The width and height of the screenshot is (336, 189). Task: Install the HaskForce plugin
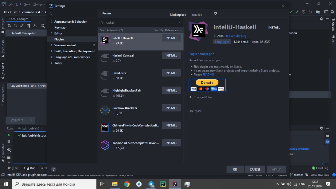coord(171,73)
